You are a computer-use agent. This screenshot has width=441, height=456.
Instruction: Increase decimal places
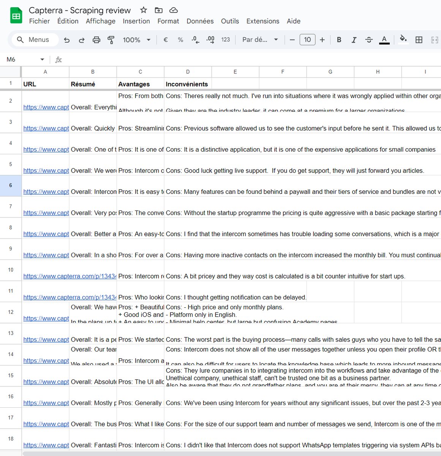210,40
